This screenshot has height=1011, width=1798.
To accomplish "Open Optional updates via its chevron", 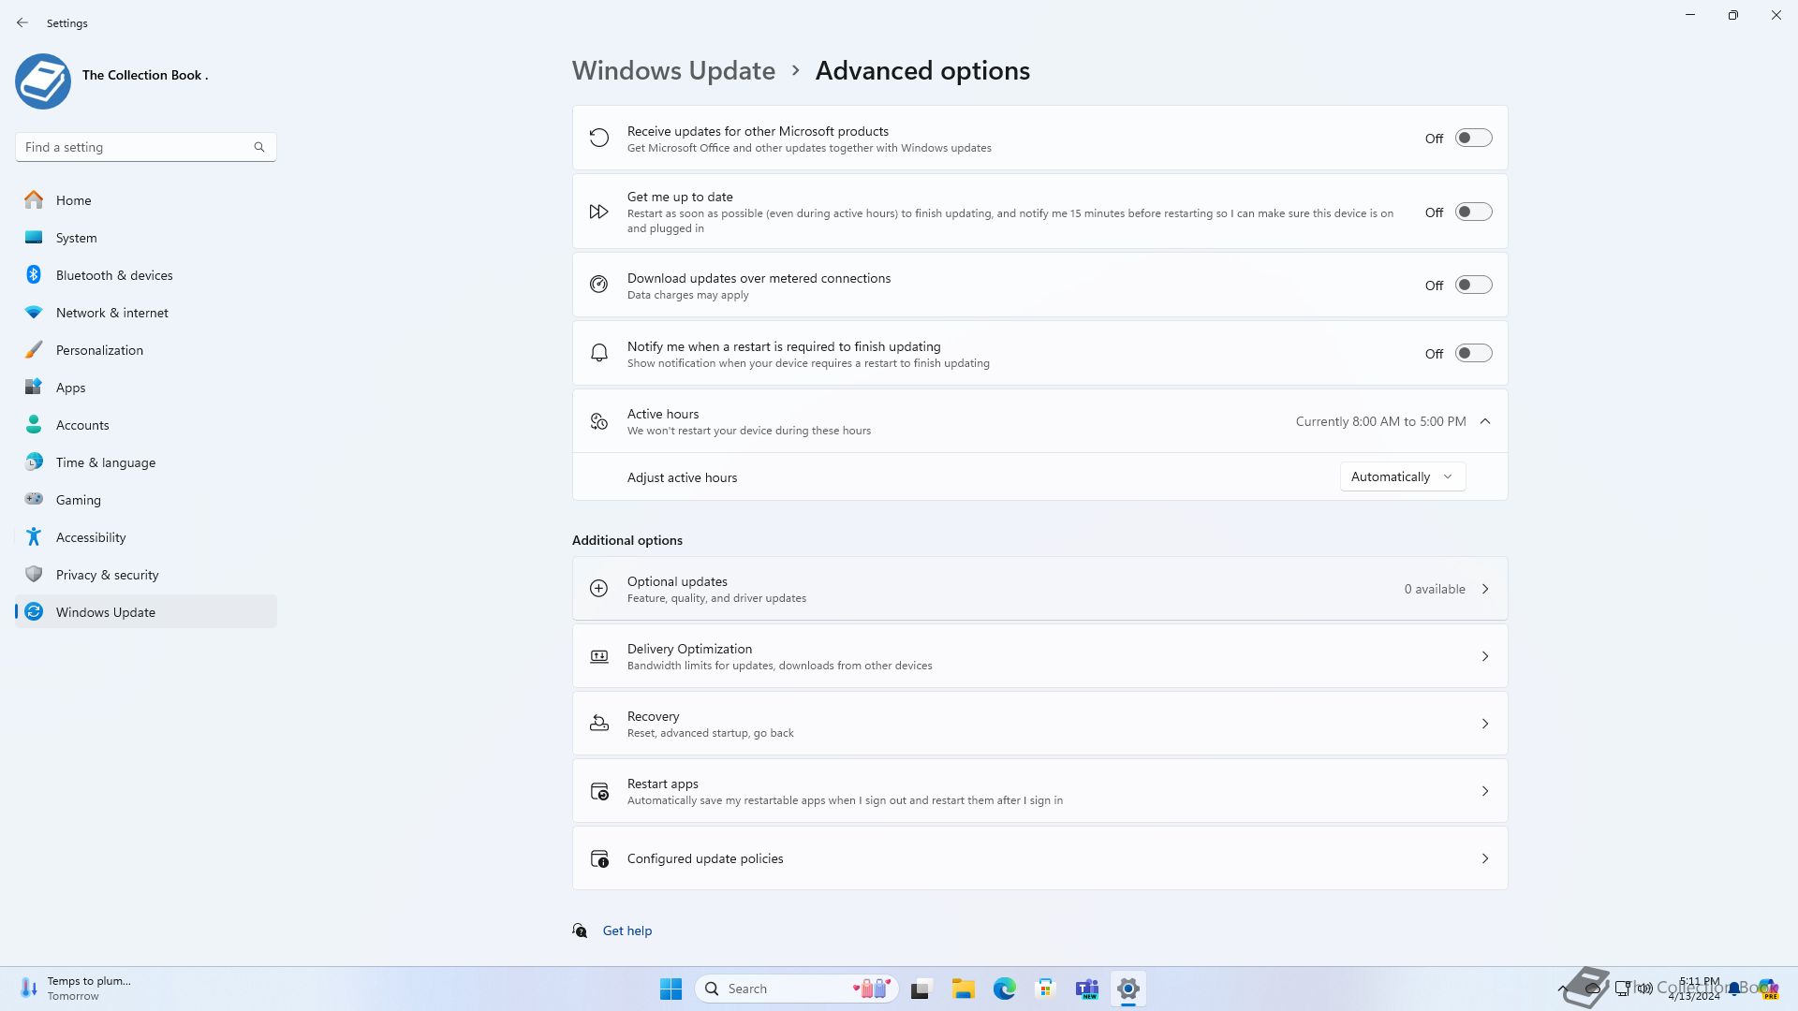I will [x=1485, y=589].
